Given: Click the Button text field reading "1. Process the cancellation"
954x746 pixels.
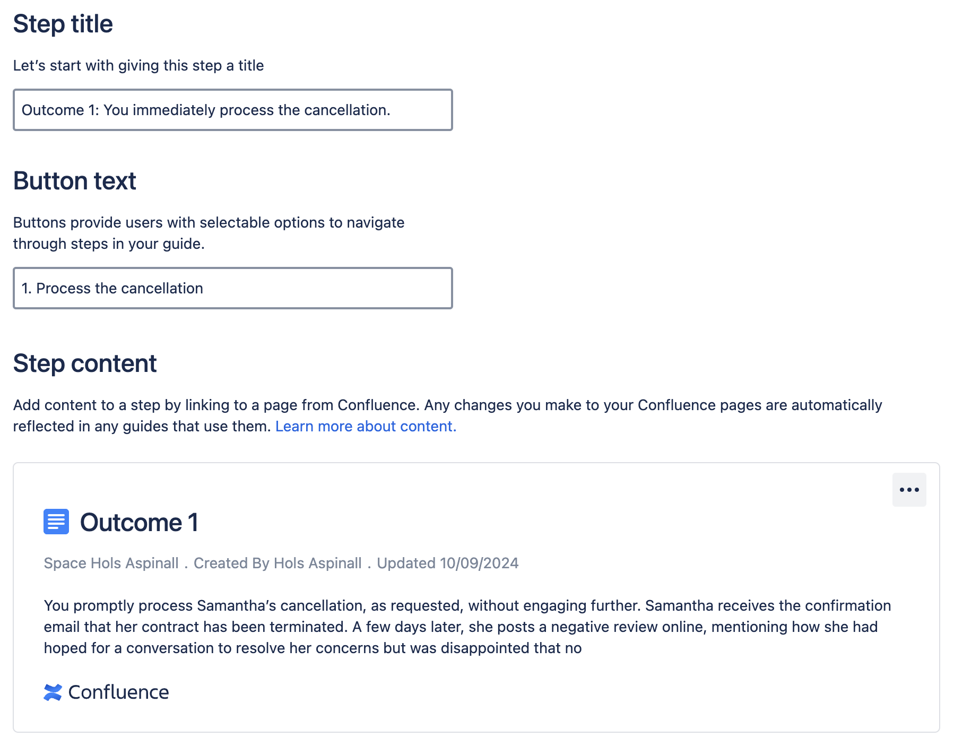Looking at the screenshot, I should pos(232,288).
